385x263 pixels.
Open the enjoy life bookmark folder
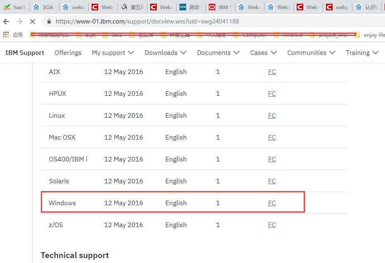tap(371, 35)
